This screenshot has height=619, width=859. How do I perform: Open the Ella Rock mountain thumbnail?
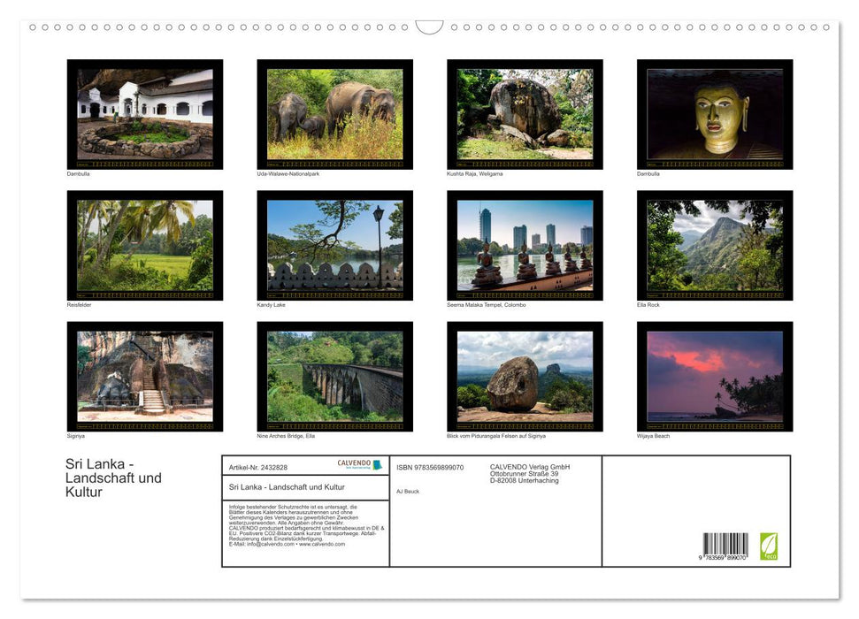point(715,246)
